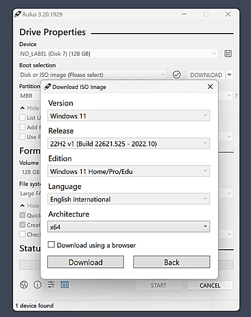Toggle the List USB hard drives checkbox
The image size is (251, 317).
[x=22, y=117]
